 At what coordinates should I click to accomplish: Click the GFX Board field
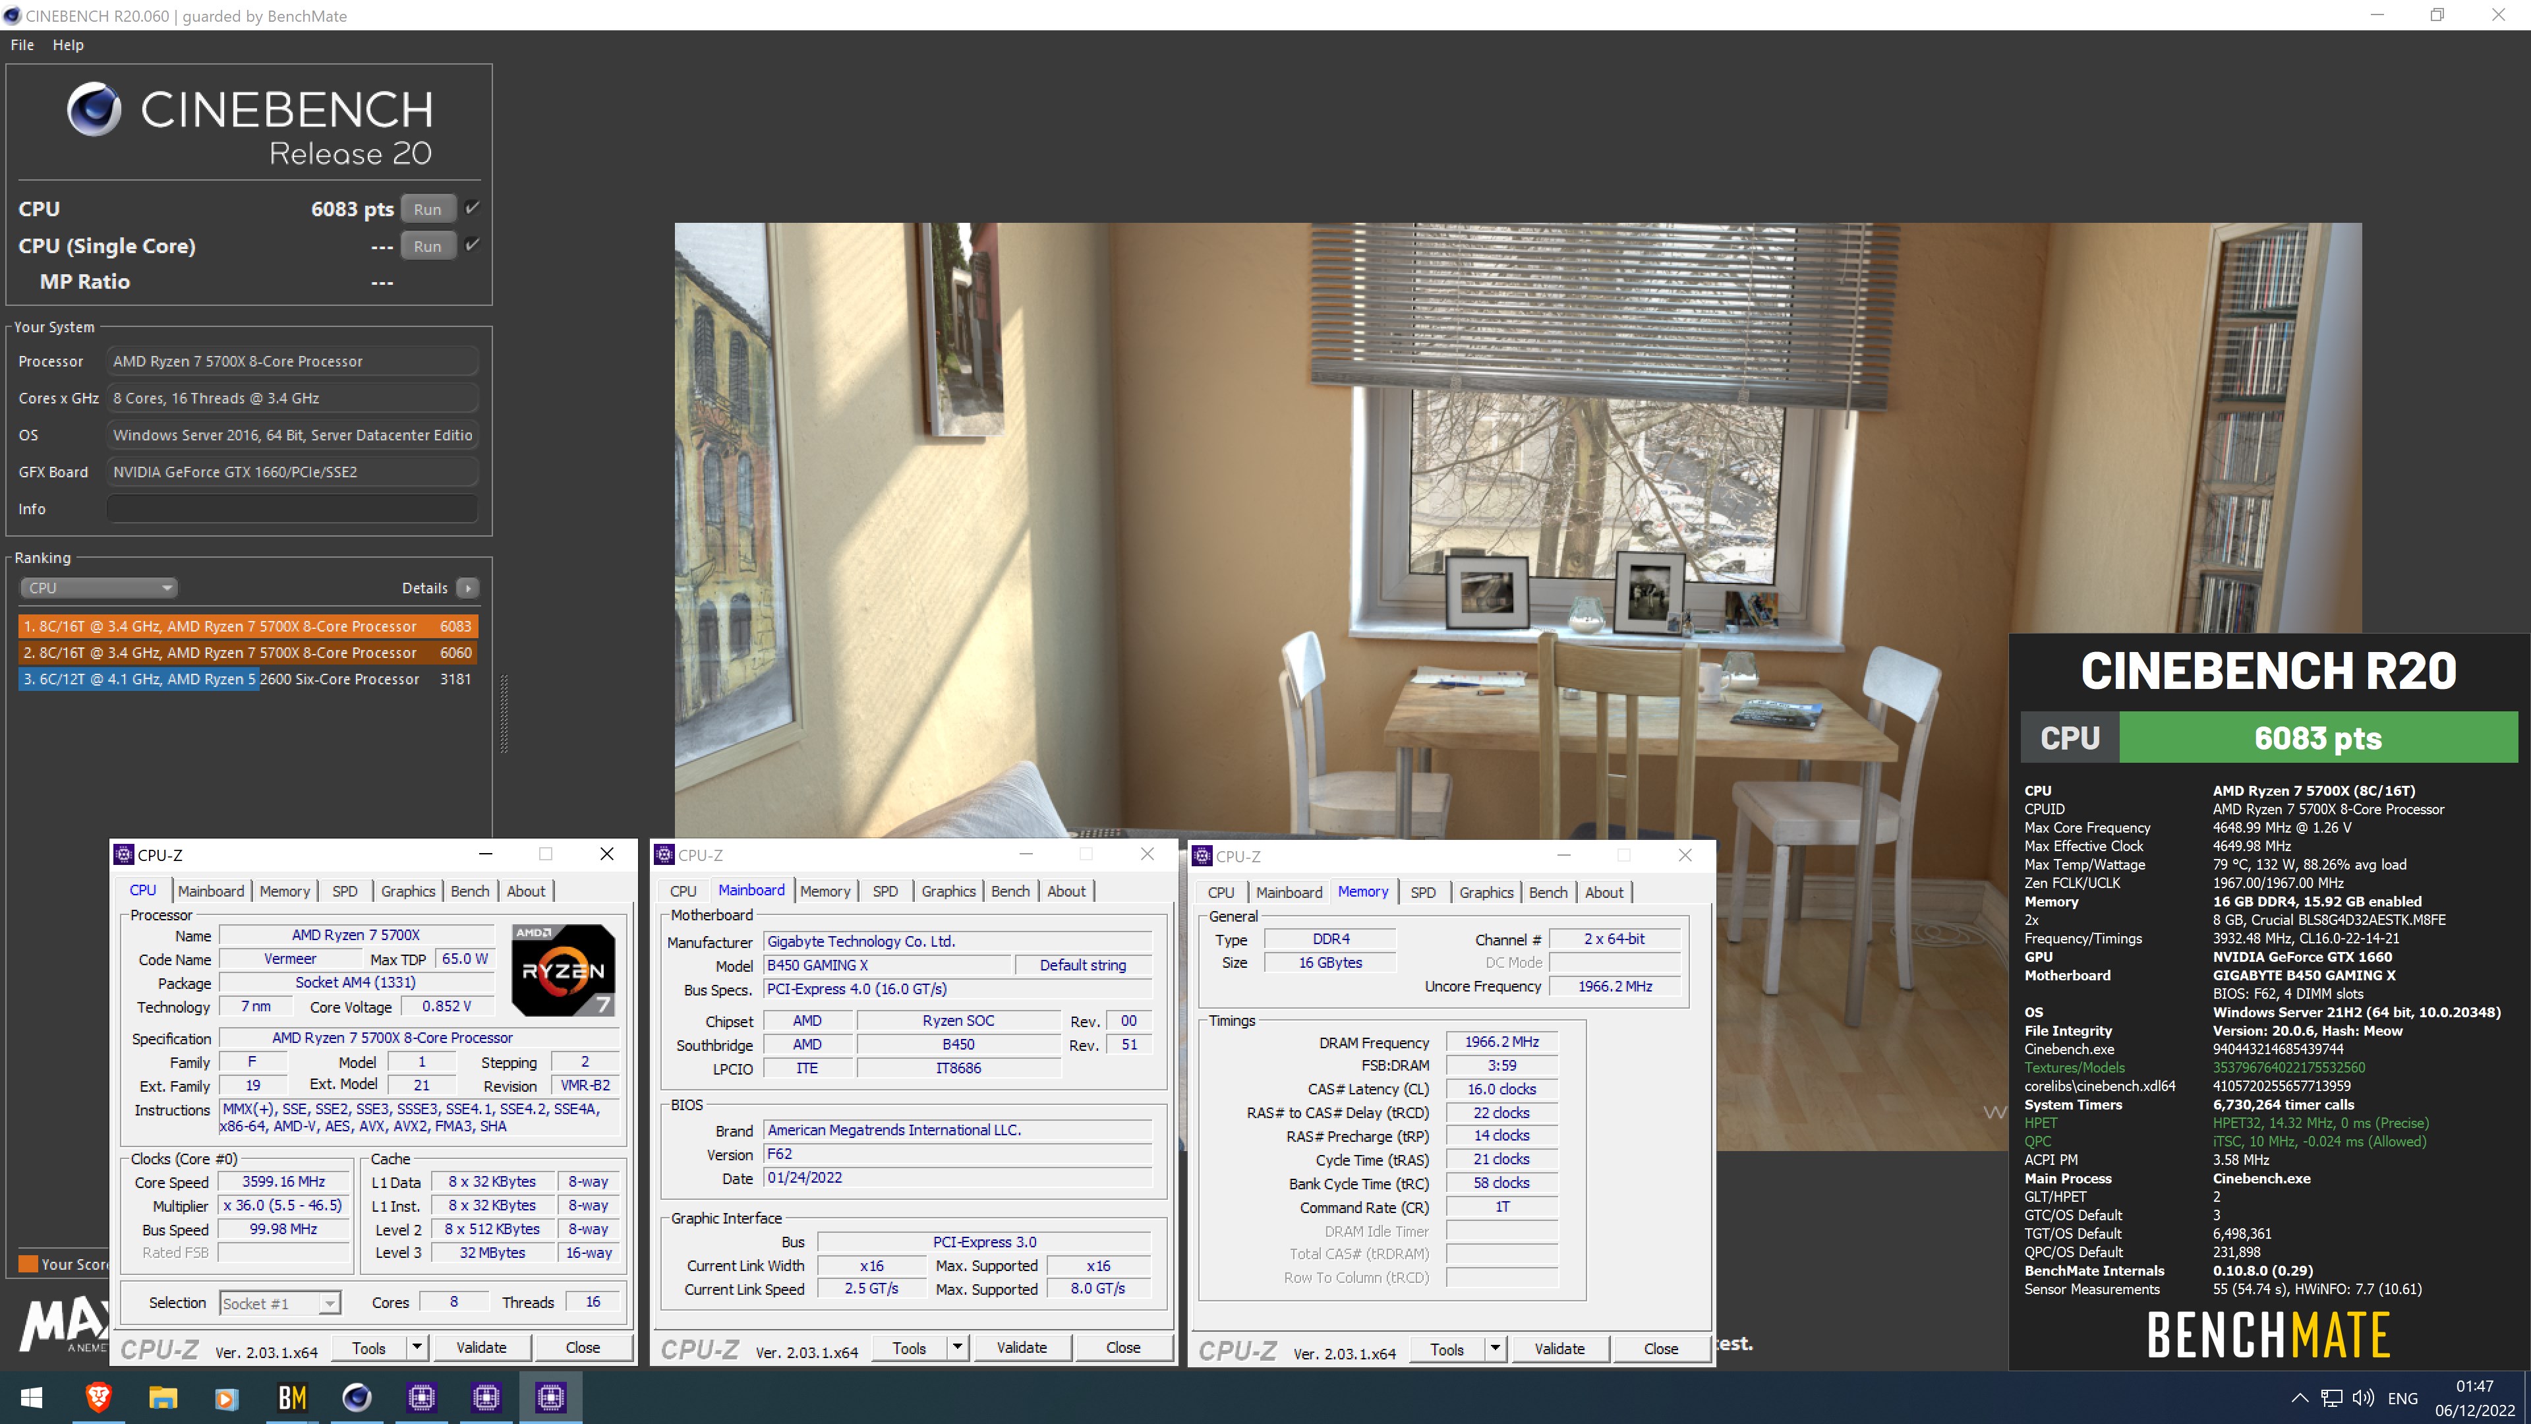click(x=292, y=472)
